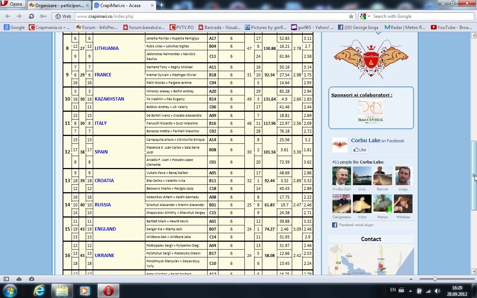This screenshot has height=298, width=477.
Task: Open Internet Explorer from the taskbar
Action: pos(40,290)
